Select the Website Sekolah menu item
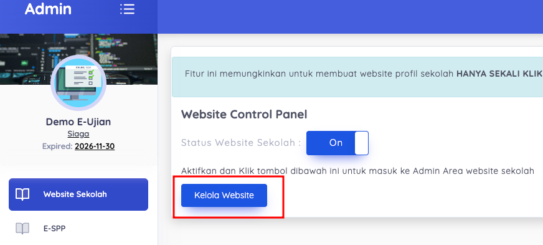543x245 pixels. click(78, 195)
